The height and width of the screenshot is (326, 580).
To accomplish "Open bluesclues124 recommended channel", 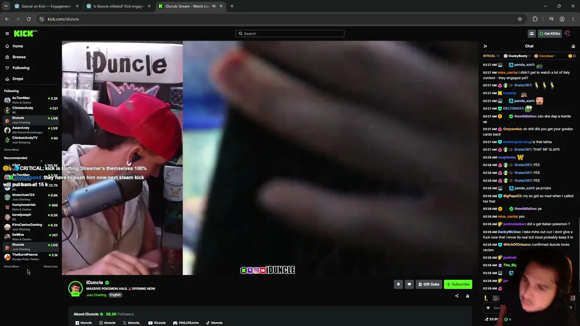I will (31, 197).
